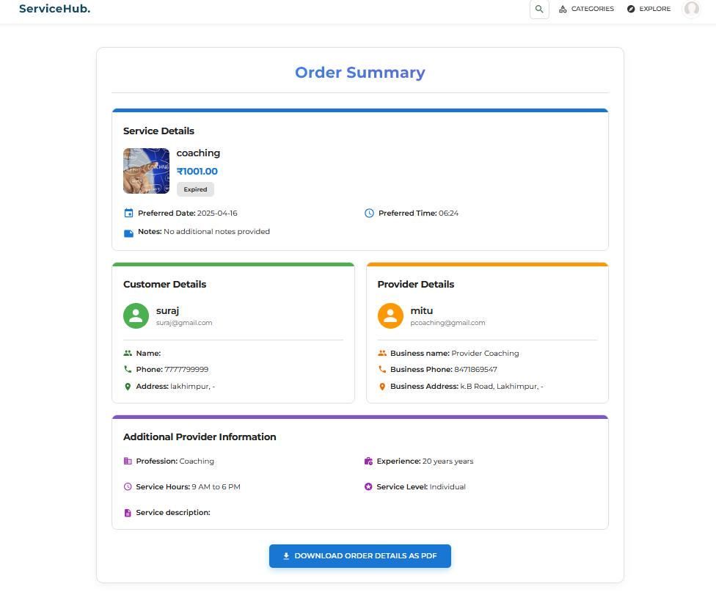Click the text No additional notes provided

click(216, 232)
